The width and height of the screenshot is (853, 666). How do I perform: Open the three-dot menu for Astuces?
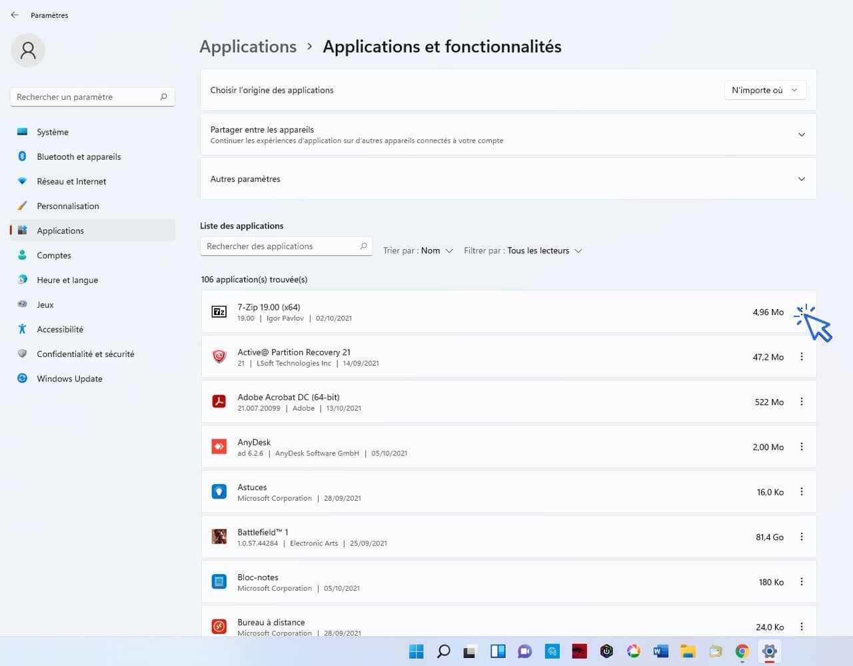pos(802,492)
